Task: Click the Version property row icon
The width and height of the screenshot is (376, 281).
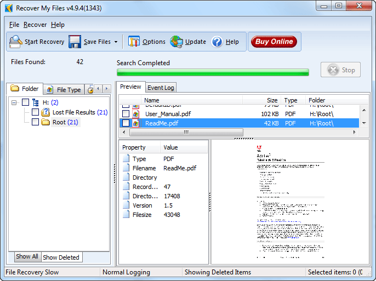Action: 126,205
